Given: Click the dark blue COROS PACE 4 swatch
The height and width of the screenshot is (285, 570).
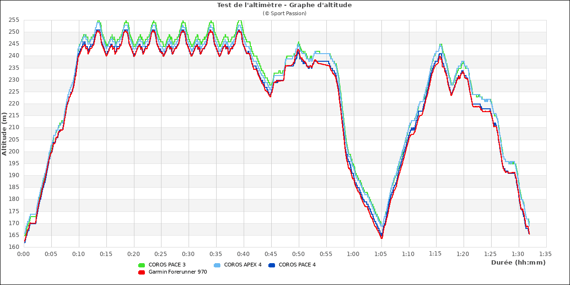Looking at the screenshot, I should [x=272, y=265].
